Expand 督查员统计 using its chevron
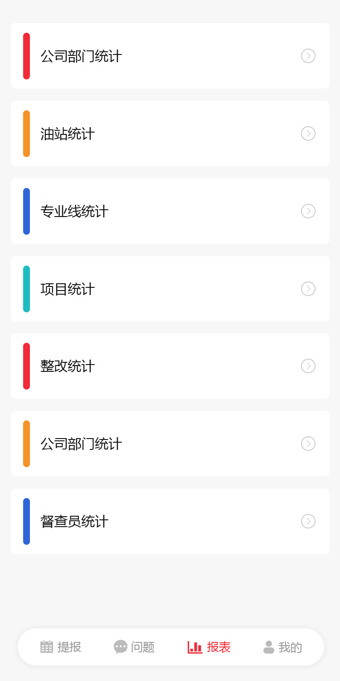 coord(308,521)
